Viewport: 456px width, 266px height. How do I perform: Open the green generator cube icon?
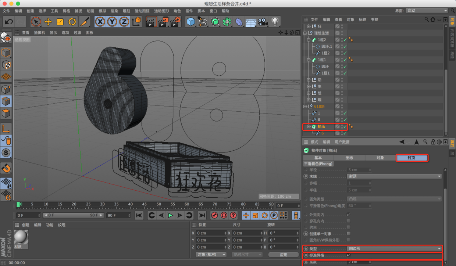click(x=215, y=22)
